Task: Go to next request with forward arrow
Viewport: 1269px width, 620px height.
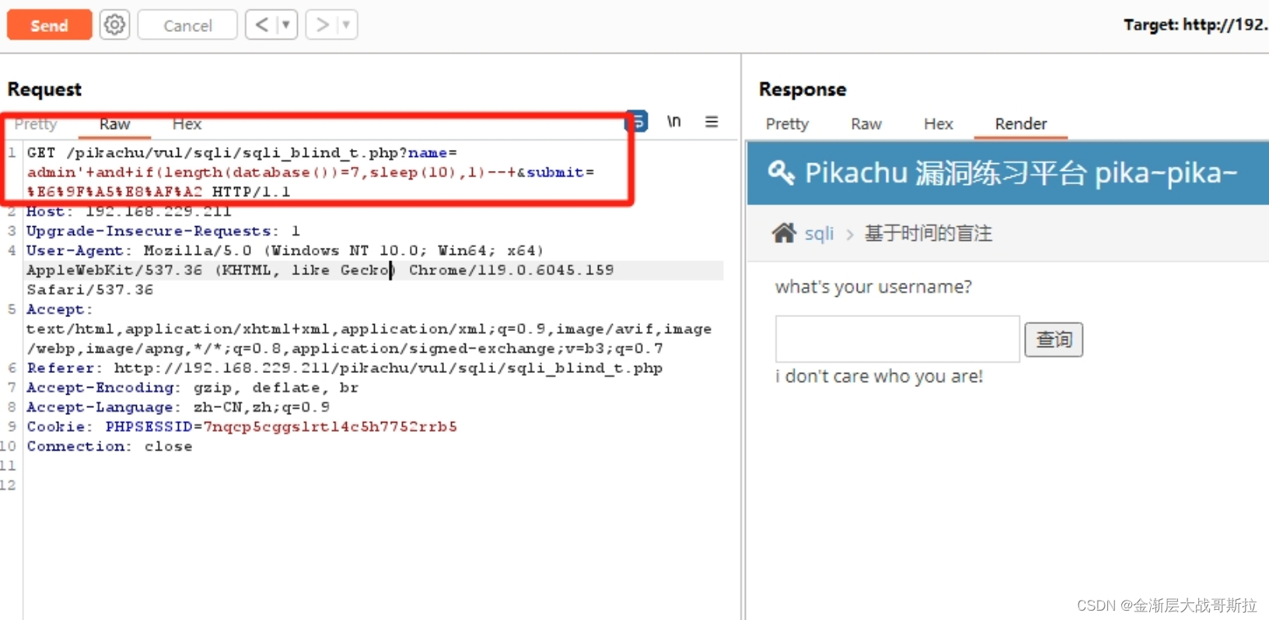Action: point(322,25)
